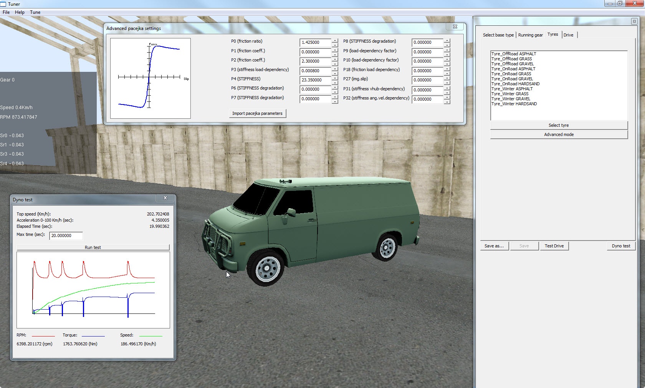Click the Max time input field
The image size is (645, 388).
(x=66, y=235)
